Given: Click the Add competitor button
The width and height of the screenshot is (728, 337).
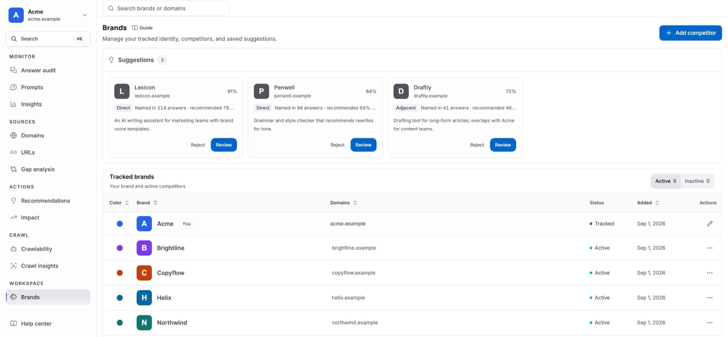Looking at the screenshot, I should click(691, 33).
